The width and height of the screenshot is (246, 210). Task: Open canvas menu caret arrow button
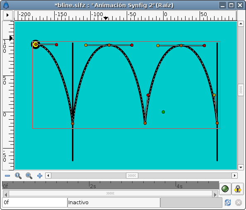click(8, 15)
